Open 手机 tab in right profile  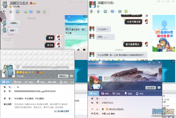pyautogui.click(x=140, y=94)
